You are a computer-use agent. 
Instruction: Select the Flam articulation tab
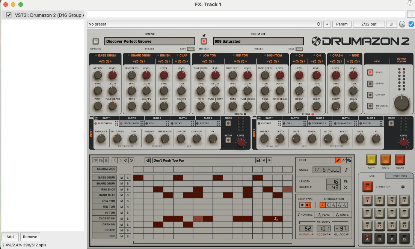324,214
